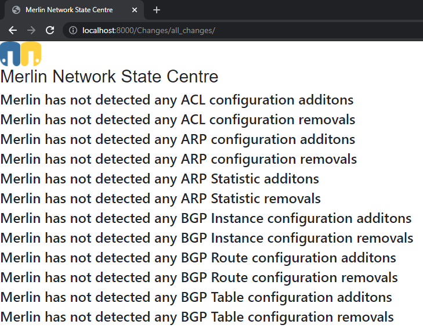Click the ARP configuration removals line
The height and width of the screenshot is (328, 423).
click(x=179, y=159)
